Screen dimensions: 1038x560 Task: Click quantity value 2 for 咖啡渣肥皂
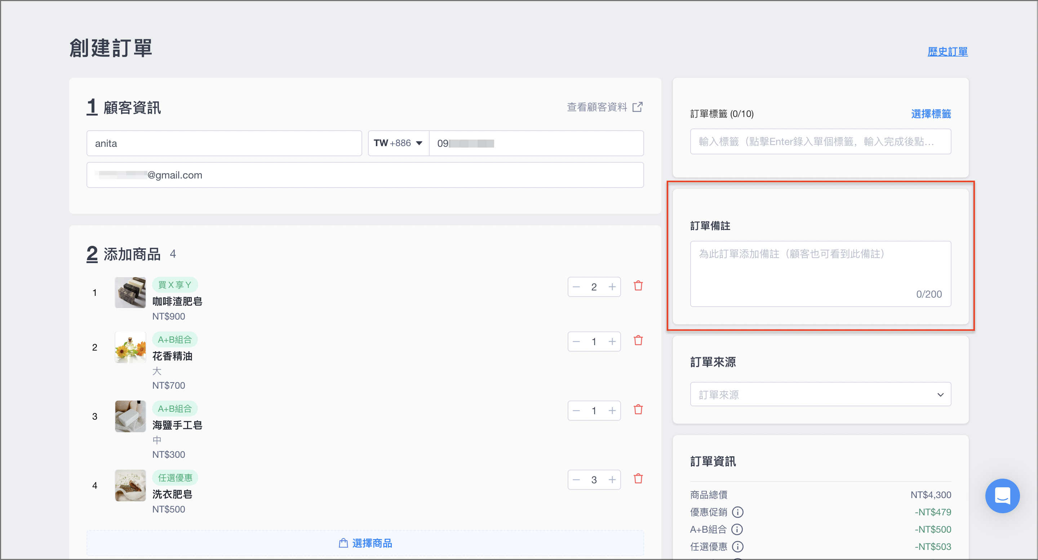pos(594,287)
